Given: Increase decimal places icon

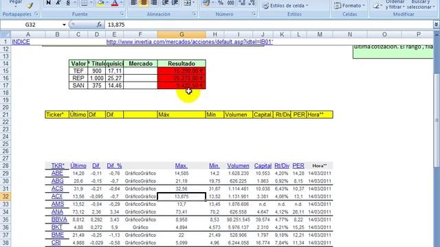Looking at the screenshot, I should (x=242, y=3).
